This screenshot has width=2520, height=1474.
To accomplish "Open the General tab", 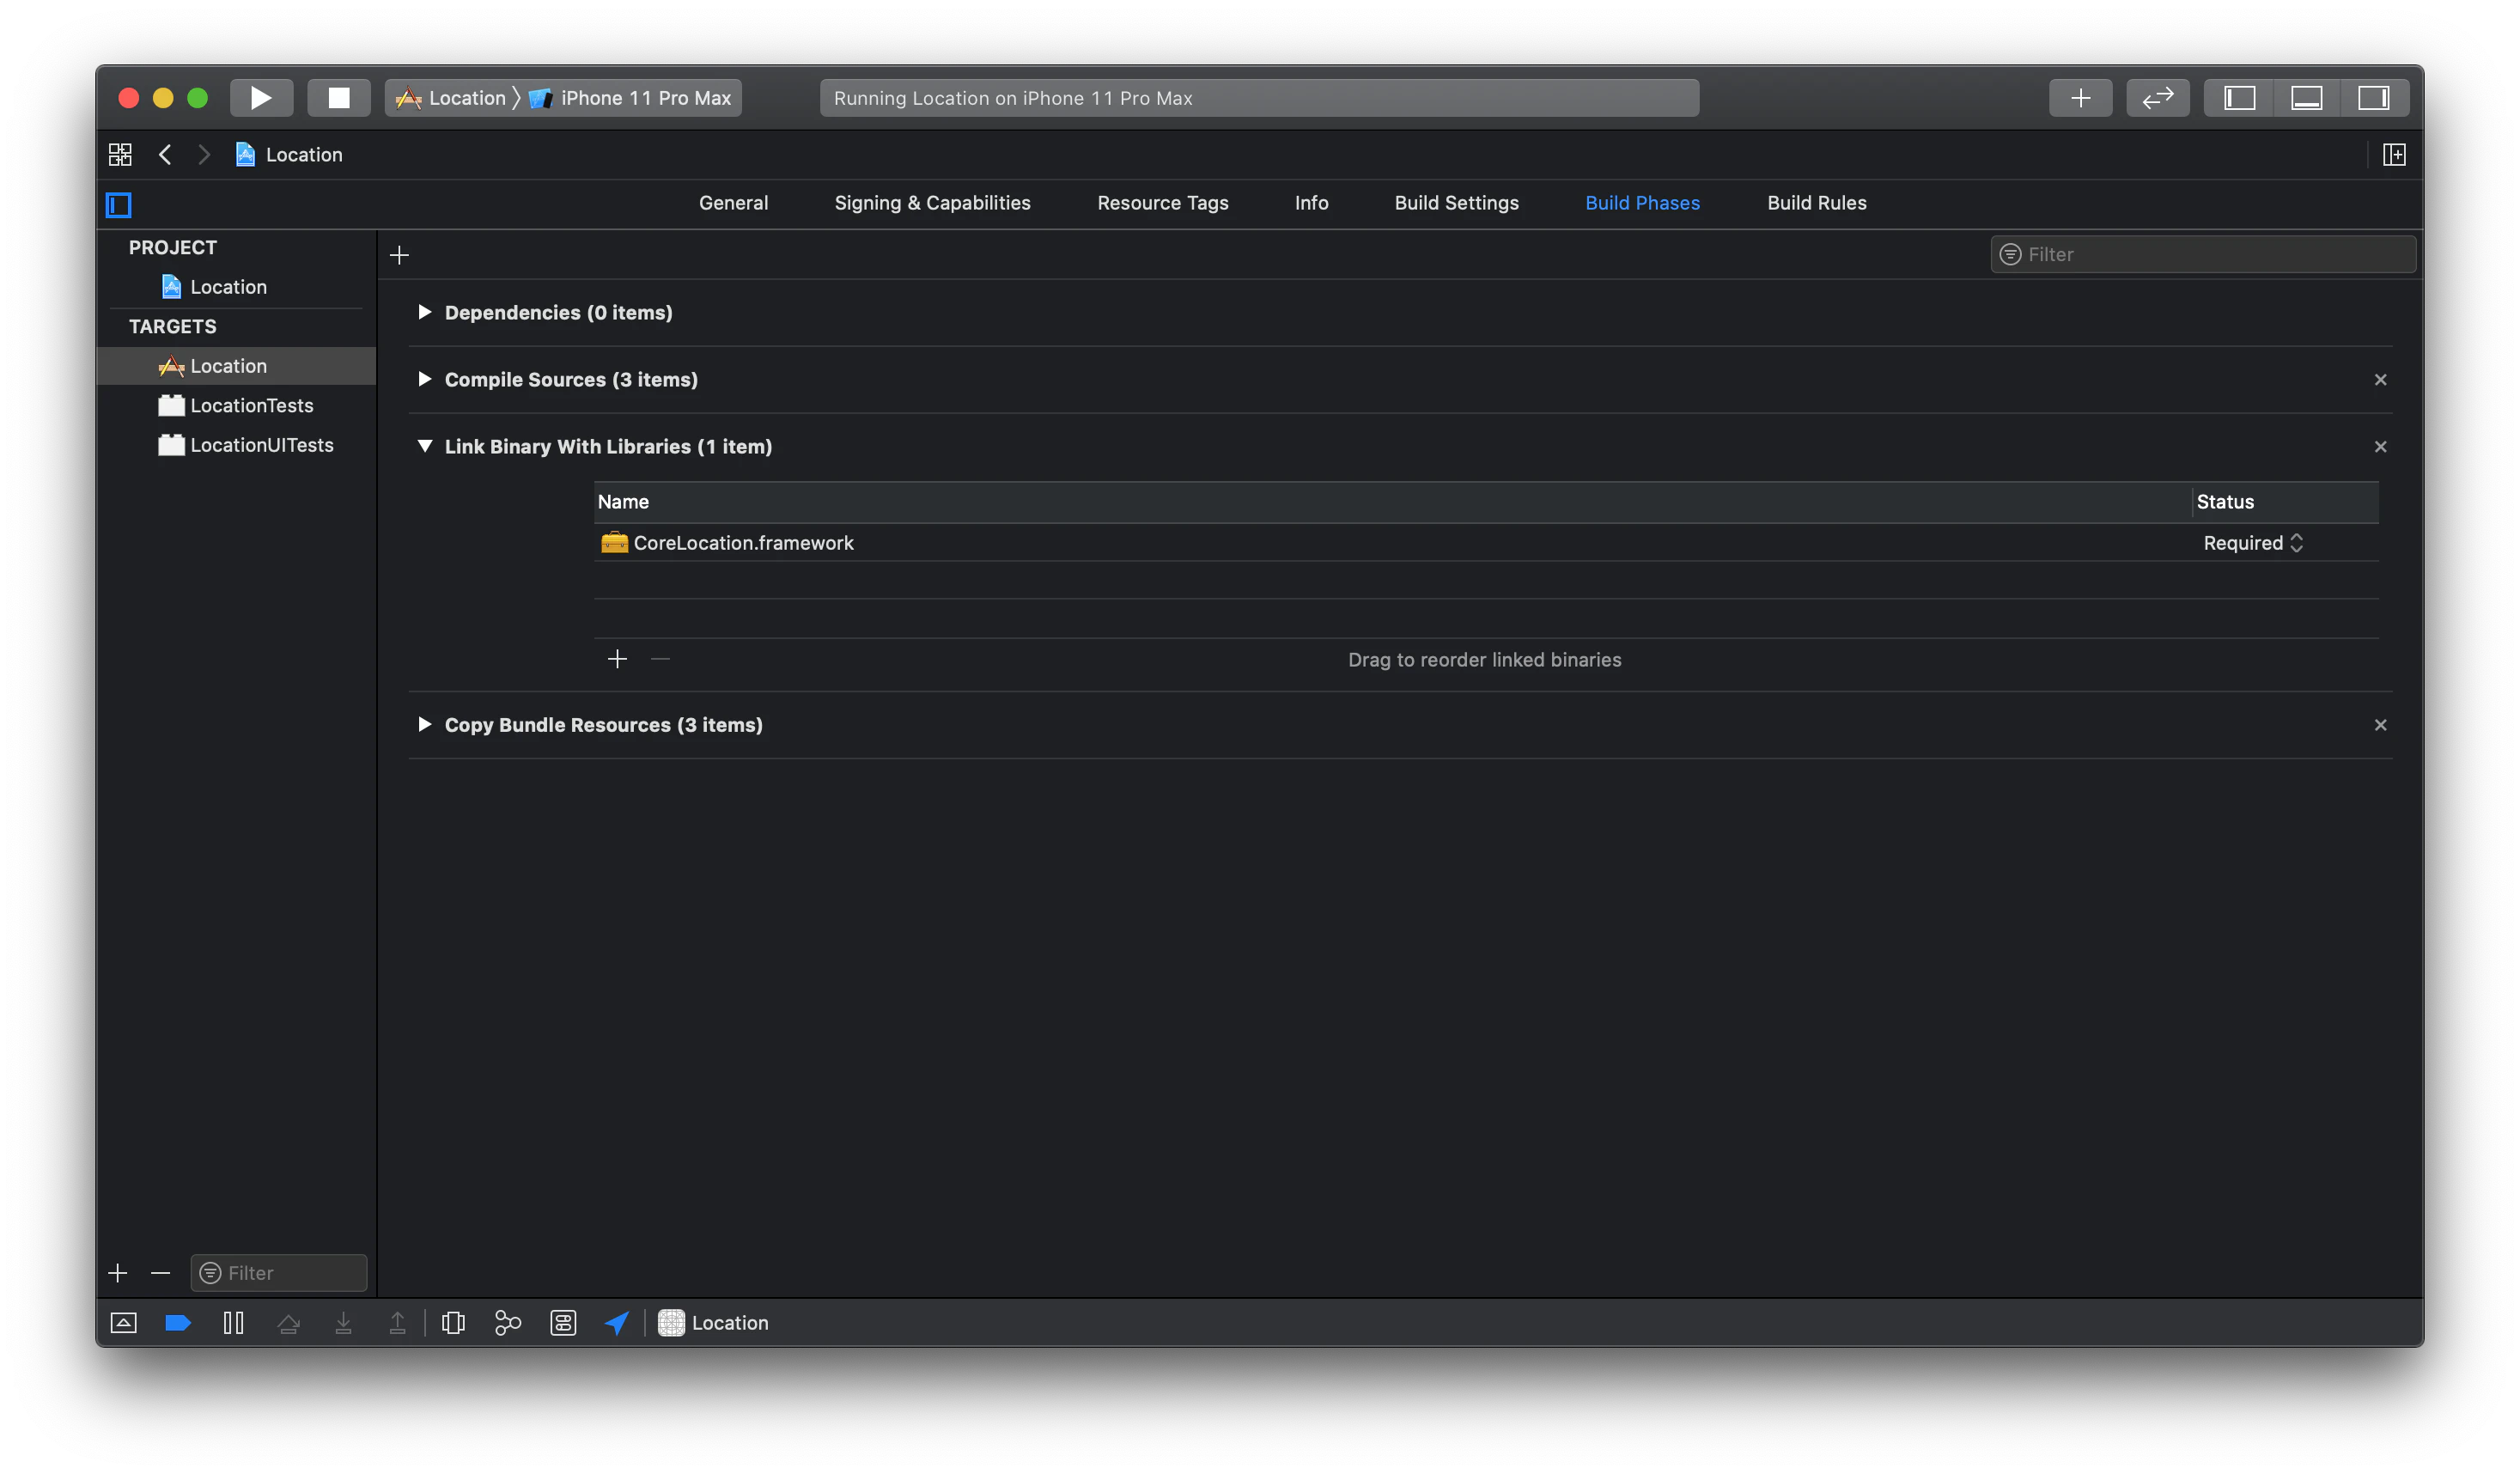I will pos(733,203).
